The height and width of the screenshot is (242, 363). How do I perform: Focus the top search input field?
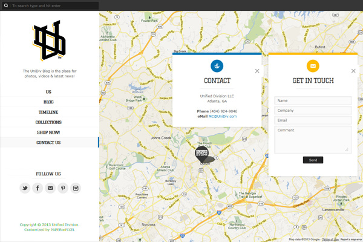point(54,5)
